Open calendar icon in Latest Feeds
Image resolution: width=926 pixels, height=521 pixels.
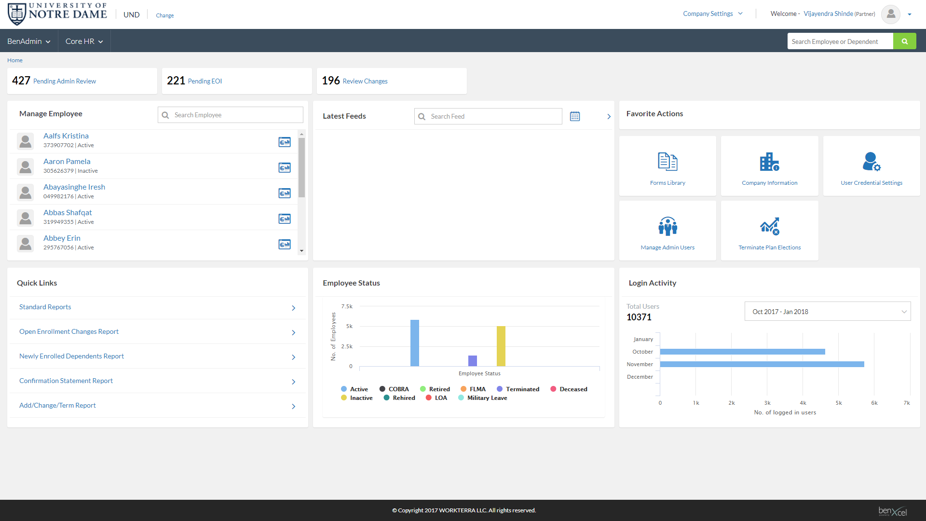click(x=574, y=116)
